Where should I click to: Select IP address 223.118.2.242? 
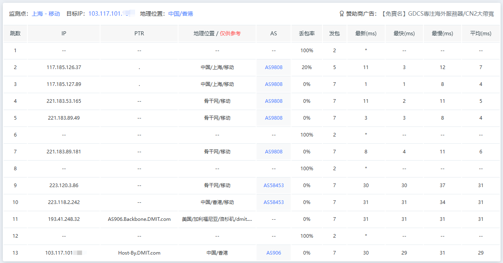[64, 202]
